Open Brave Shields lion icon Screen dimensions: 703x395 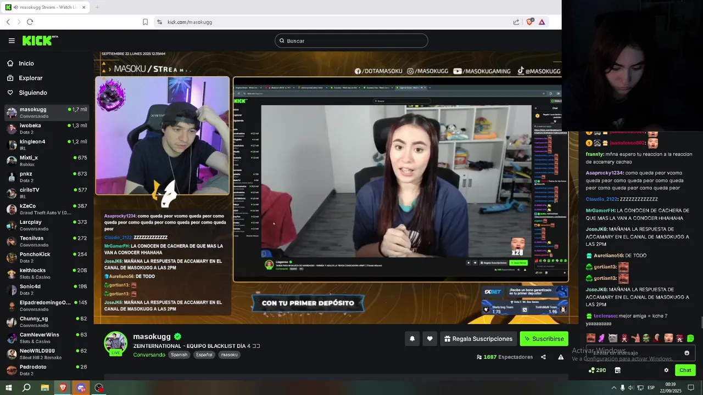[529, 22]
